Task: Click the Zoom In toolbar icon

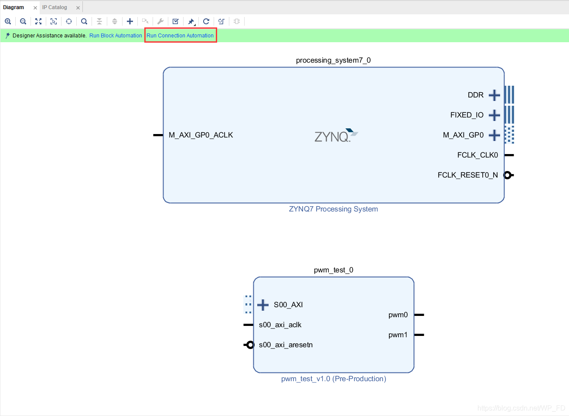Action: click(x=8, y=21)
